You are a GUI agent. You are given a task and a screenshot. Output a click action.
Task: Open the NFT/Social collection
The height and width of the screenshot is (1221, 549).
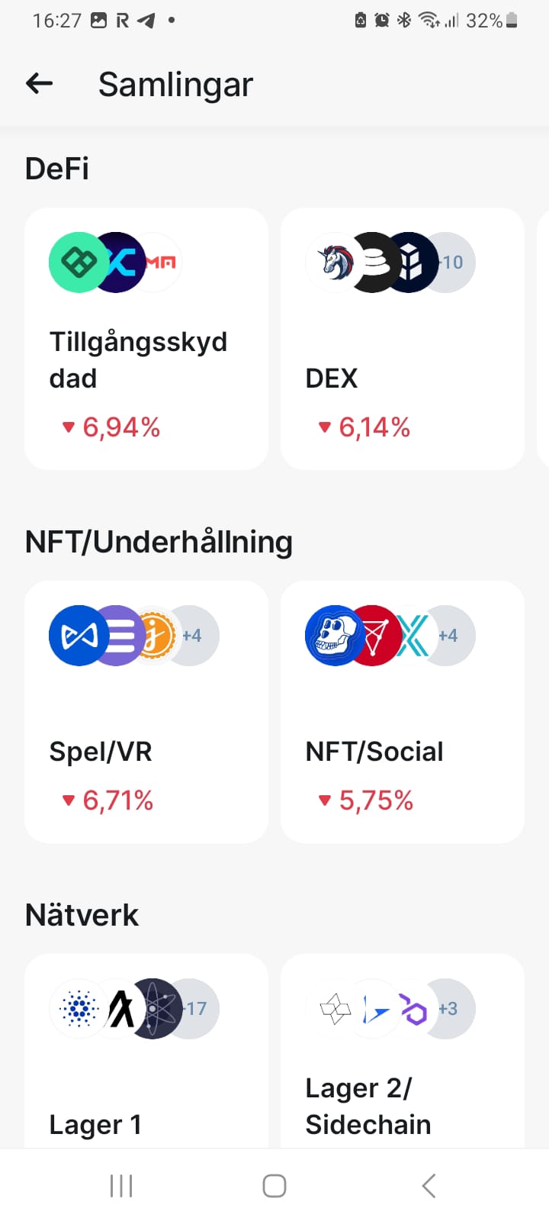click(403, 733)
